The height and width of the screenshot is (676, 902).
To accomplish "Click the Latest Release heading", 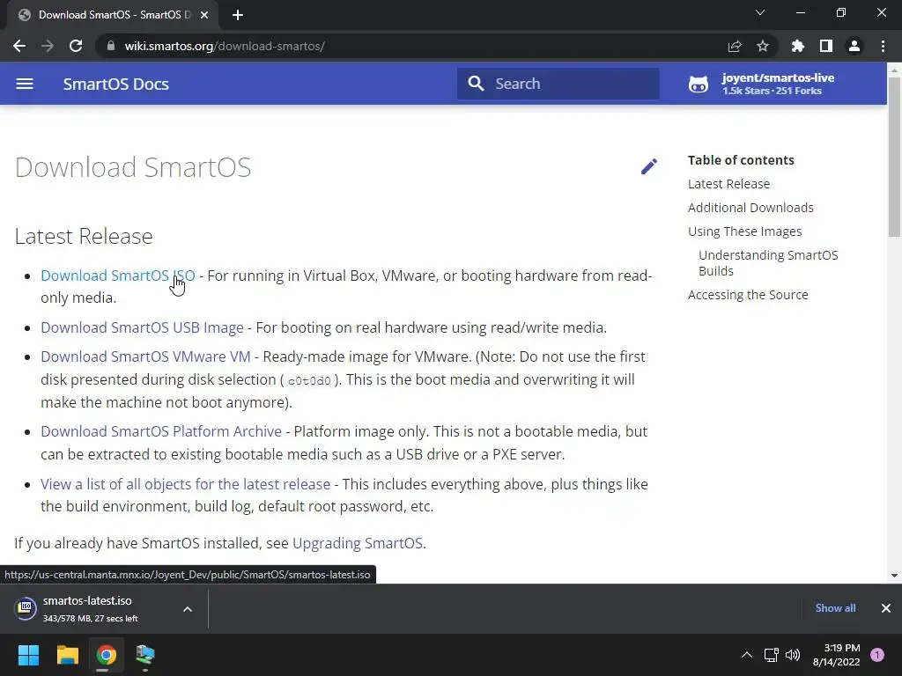I will tap(84, 236).
